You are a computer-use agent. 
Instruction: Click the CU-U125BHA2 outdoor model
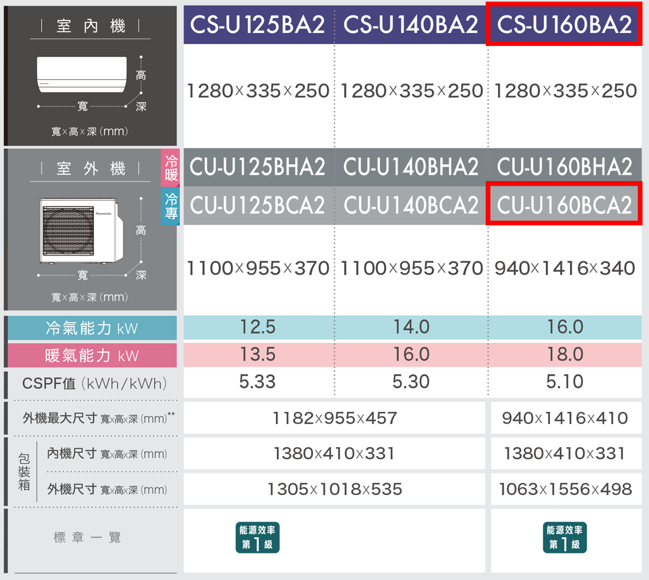(x=257, y=167)
